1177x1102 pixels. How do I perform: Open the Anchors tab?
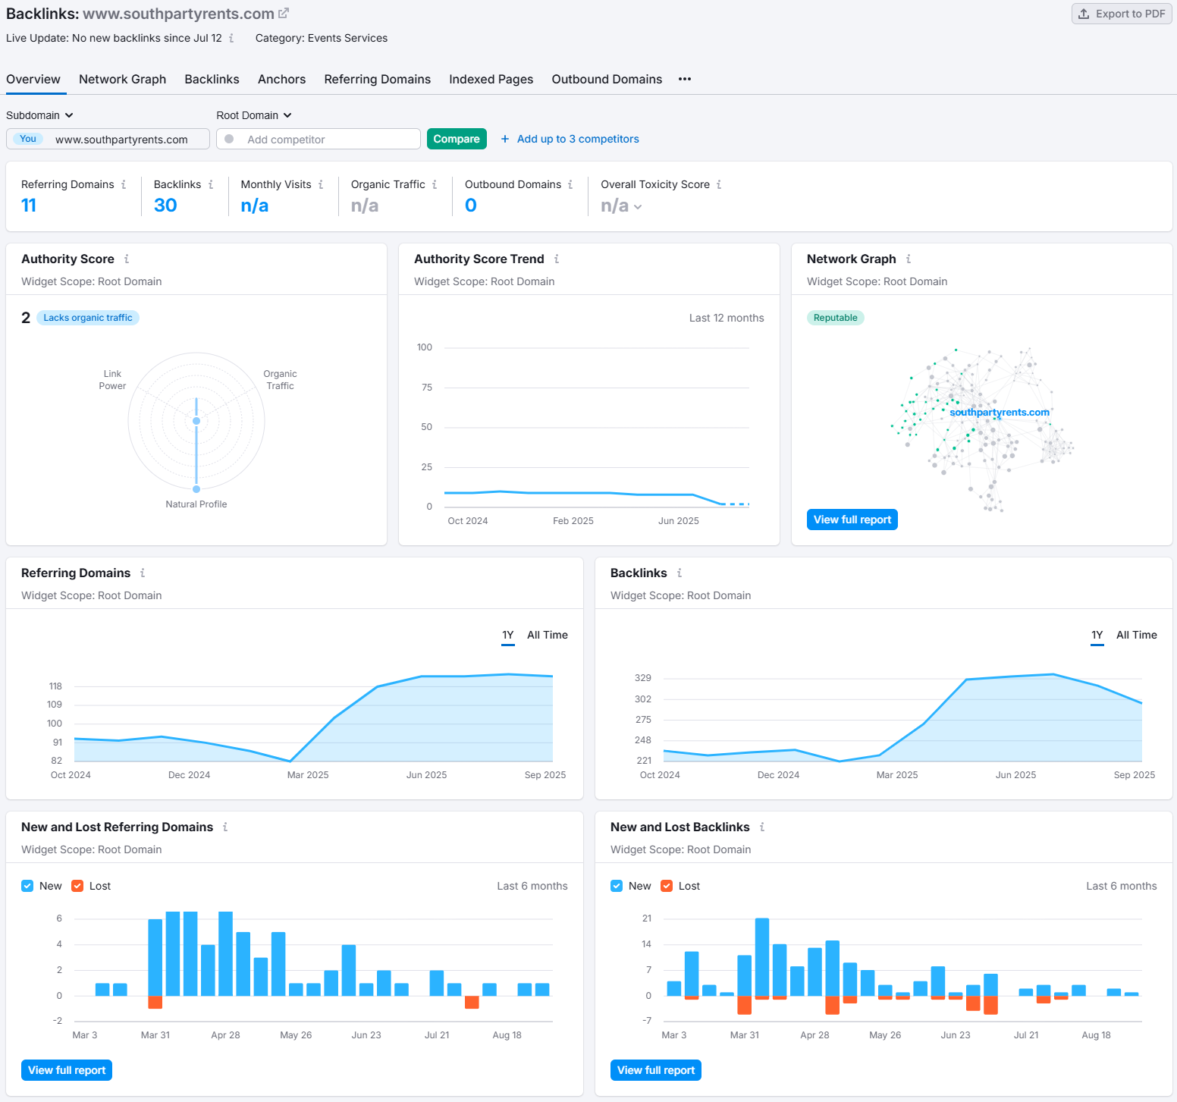(x=281, y=79)
